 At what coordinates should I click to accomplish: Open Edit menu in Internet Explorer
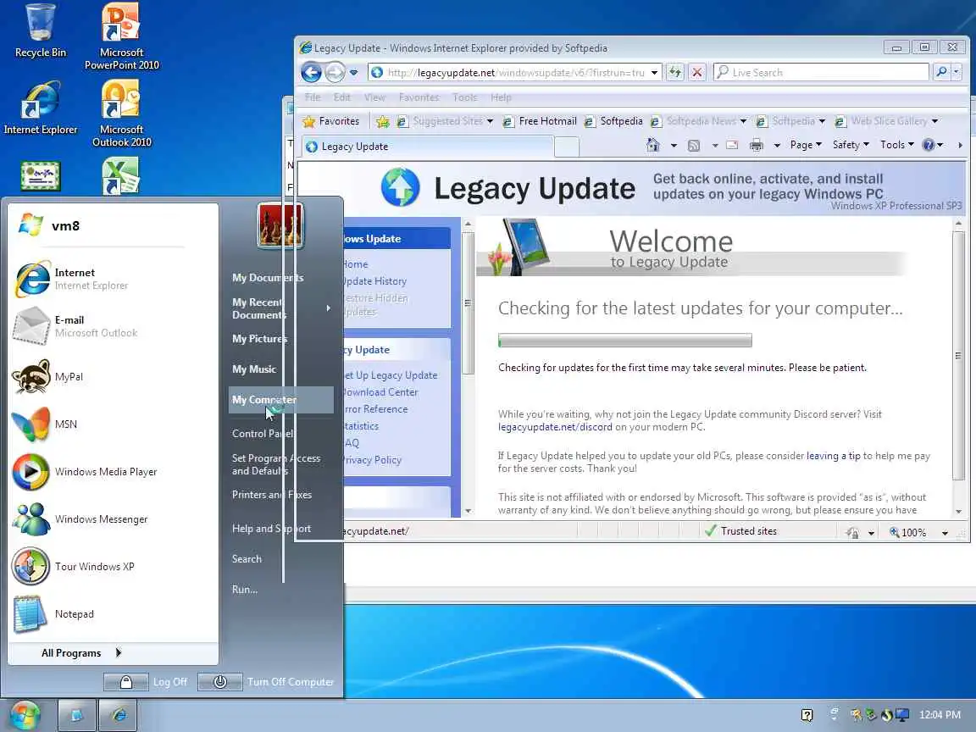341,97
